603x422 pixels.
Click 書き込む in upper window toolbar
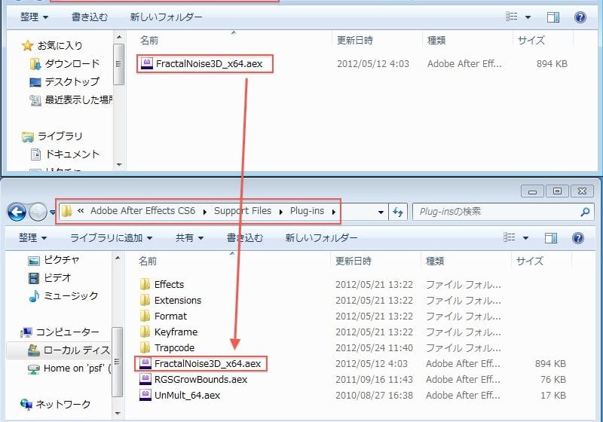pos(90,17)
